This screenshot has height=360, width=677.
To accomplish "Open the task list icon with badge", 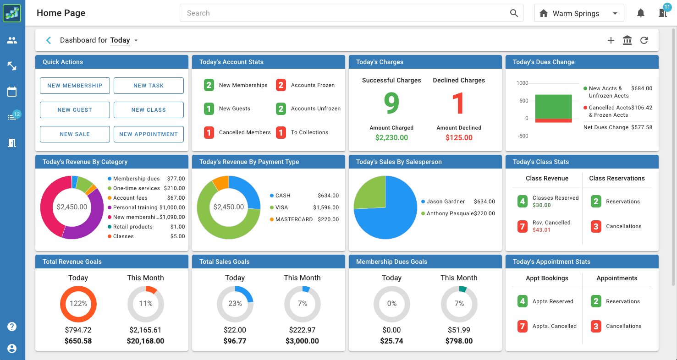I will coord(12,117).
